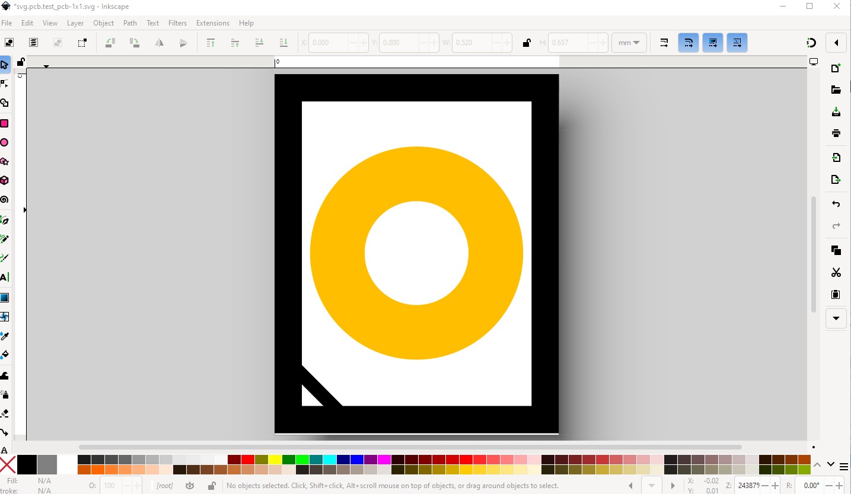Screen dimensions: 851x494
Task: Flip selection horizontally
Action: (159, 43)
